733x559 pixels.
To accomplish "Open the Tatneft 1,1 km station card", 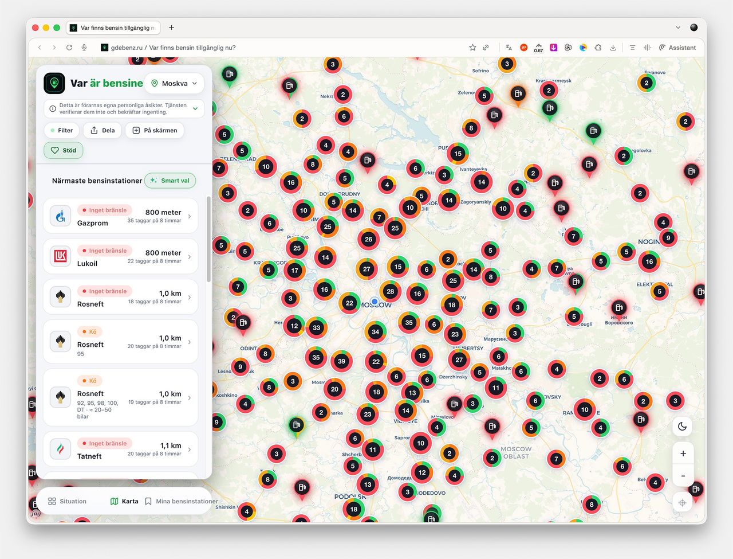I will 121,449.
